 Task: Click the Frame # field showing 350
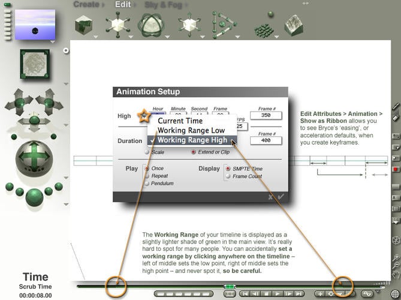(266, 115)
